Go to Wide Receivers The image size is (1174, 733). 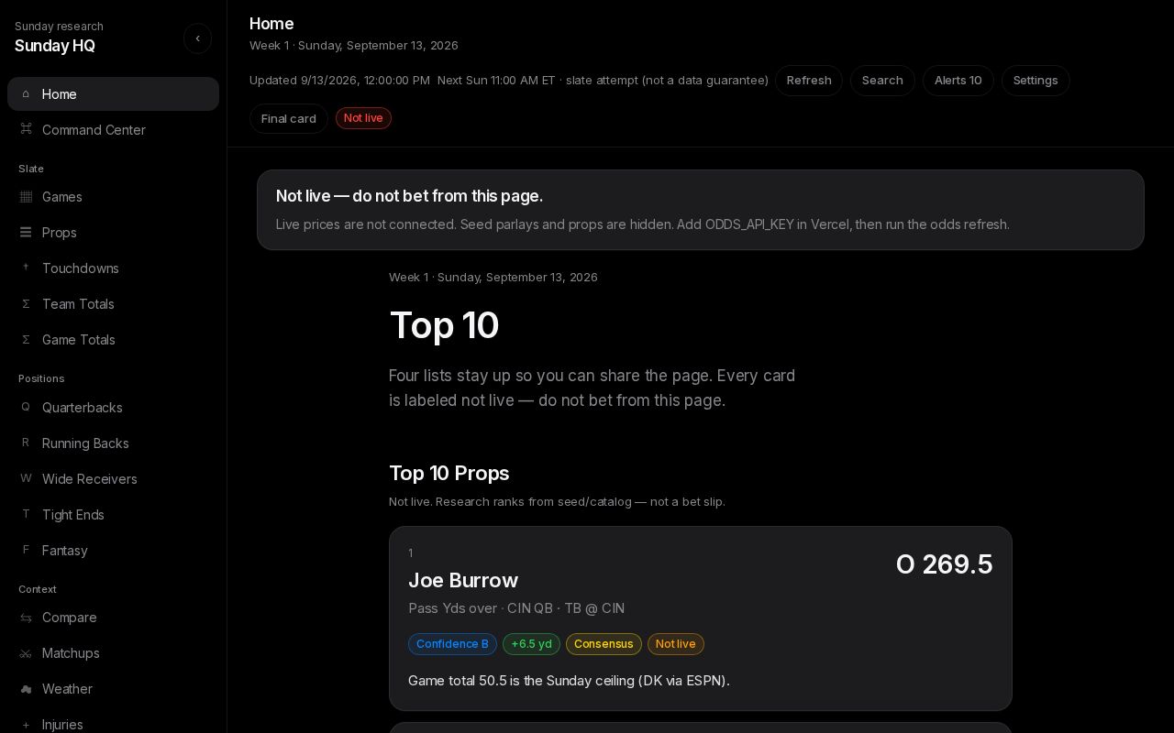[x=113, y=479]
